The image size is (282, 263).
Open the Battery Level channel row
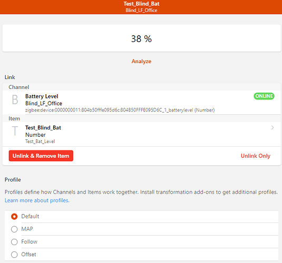coord(141,103)
